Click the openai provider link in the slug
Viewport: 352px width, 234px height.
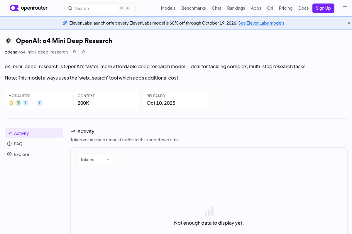(11, 52)
